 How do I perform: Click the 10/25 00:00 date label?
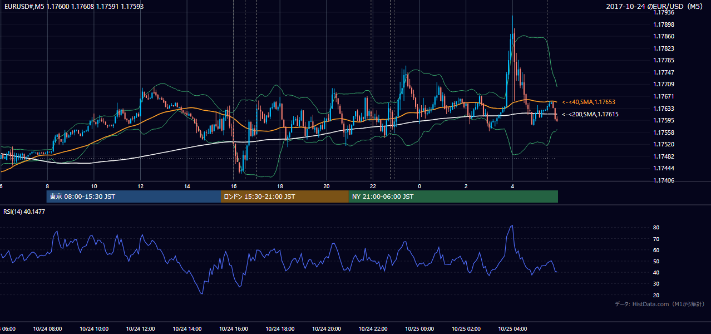point(419,328)
